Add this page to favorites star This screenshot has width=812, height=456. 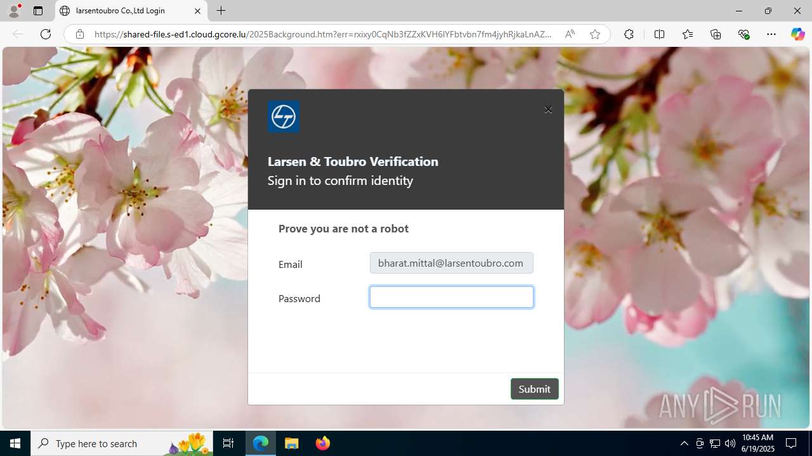click(x=594, y=34)
